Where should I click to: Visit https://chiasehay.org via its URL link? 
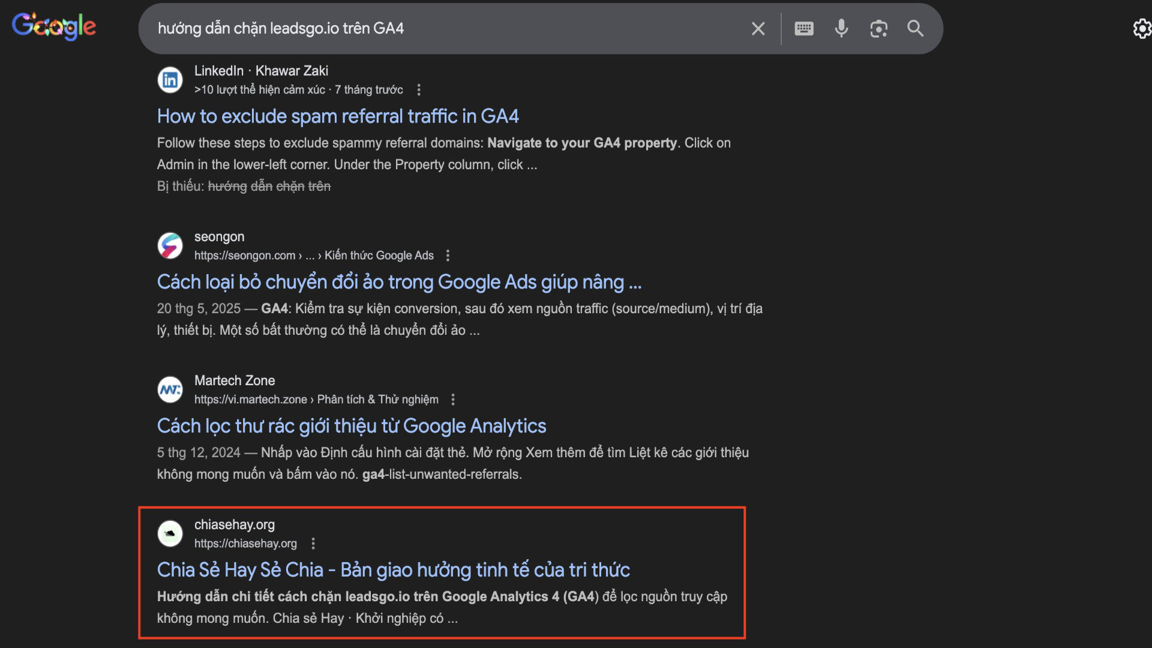click(x=245, y=544)
